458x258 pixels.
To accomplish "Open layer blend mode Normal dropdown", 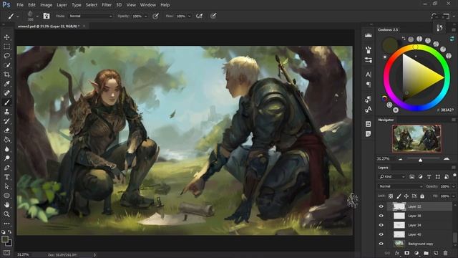I will tap(401, 186).
